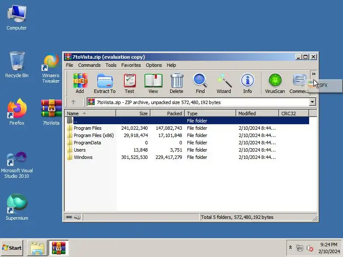Screen dimensions: 343x257
Task: Select the Firefox desktop shortcut
Action: (x=17, y=112)
